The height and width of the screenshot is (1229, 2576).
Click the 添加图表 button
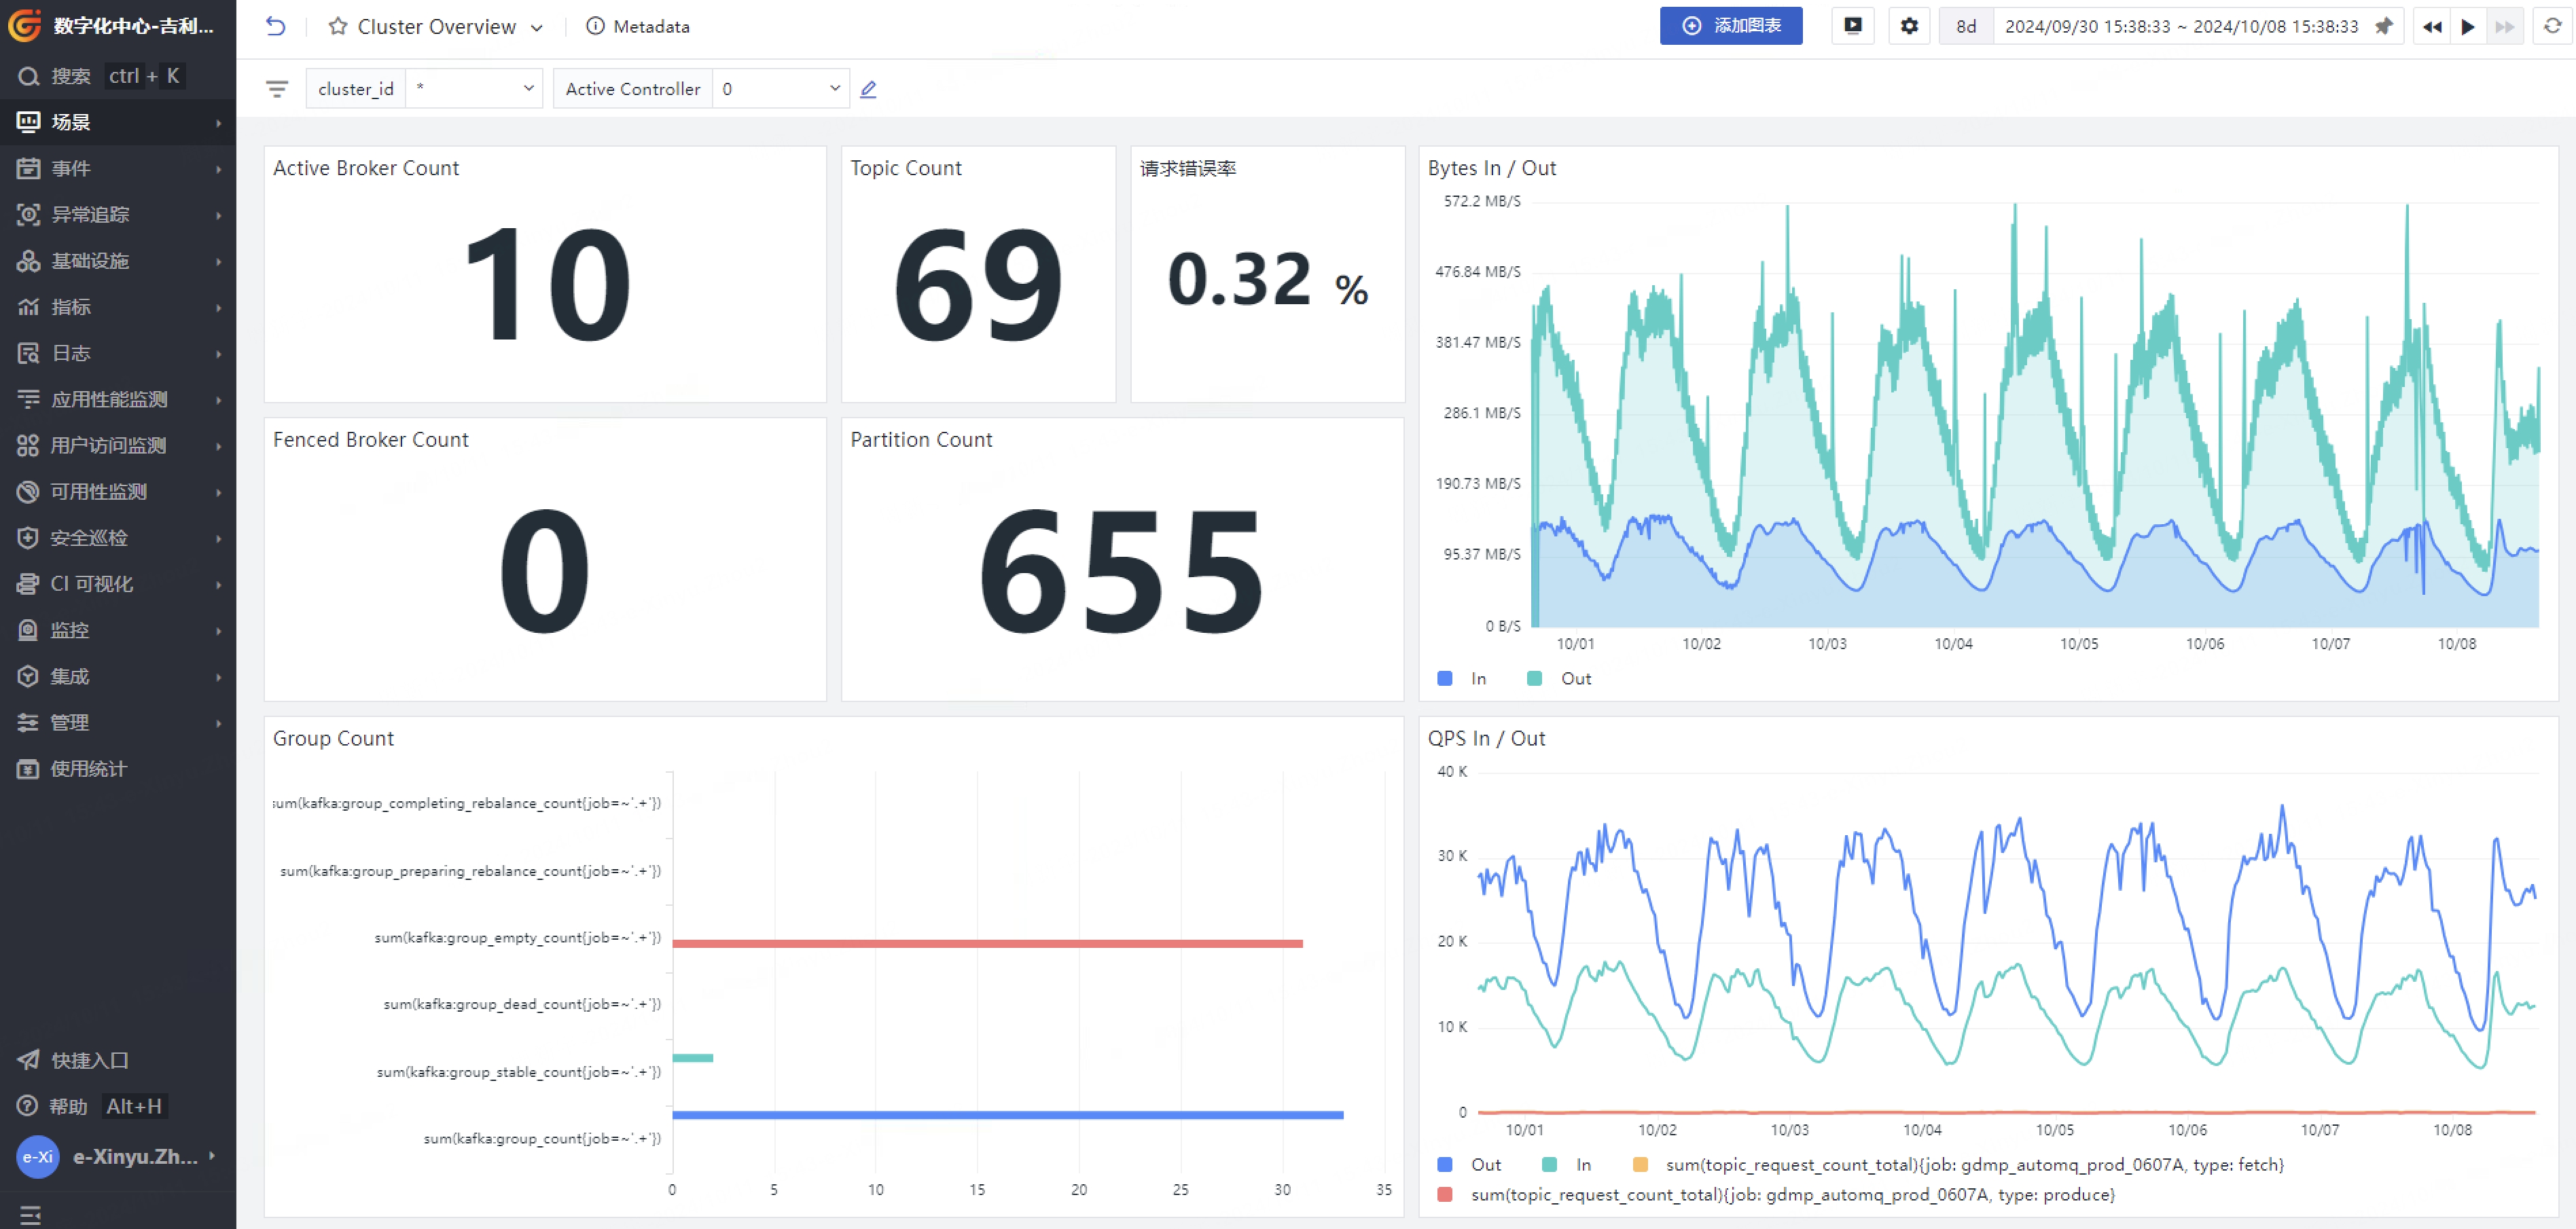coord(1730,27)
